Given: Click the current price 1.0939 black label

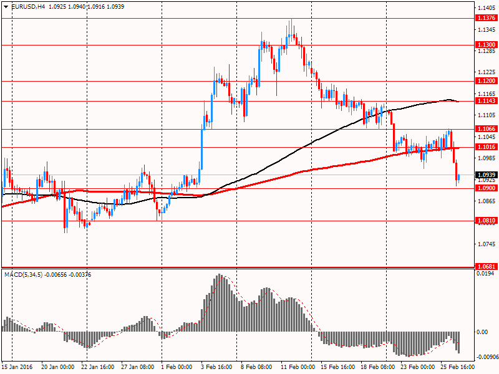Looking at the screenshot, I should pyautogui.click(x=486, y=175).
